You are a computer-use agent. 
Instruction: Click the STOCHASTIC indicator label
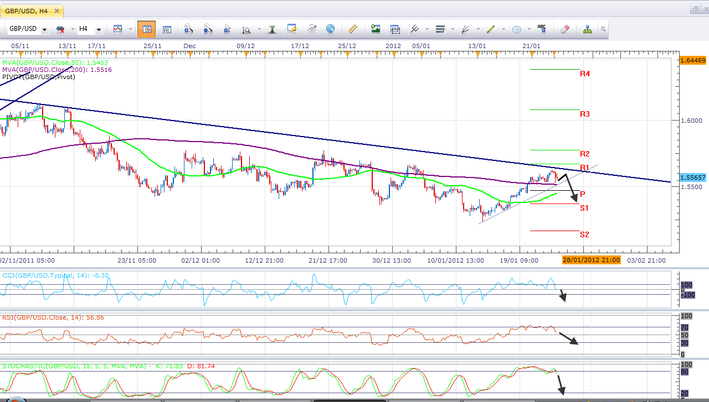[109, 366]
